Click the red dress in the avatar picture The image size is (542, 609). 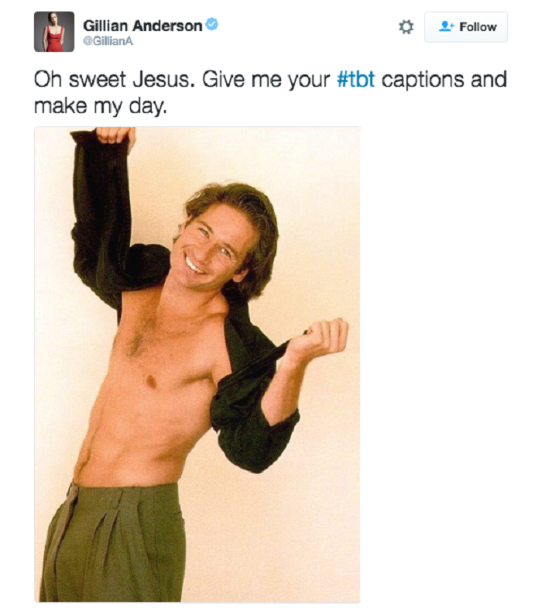point(53,39)
